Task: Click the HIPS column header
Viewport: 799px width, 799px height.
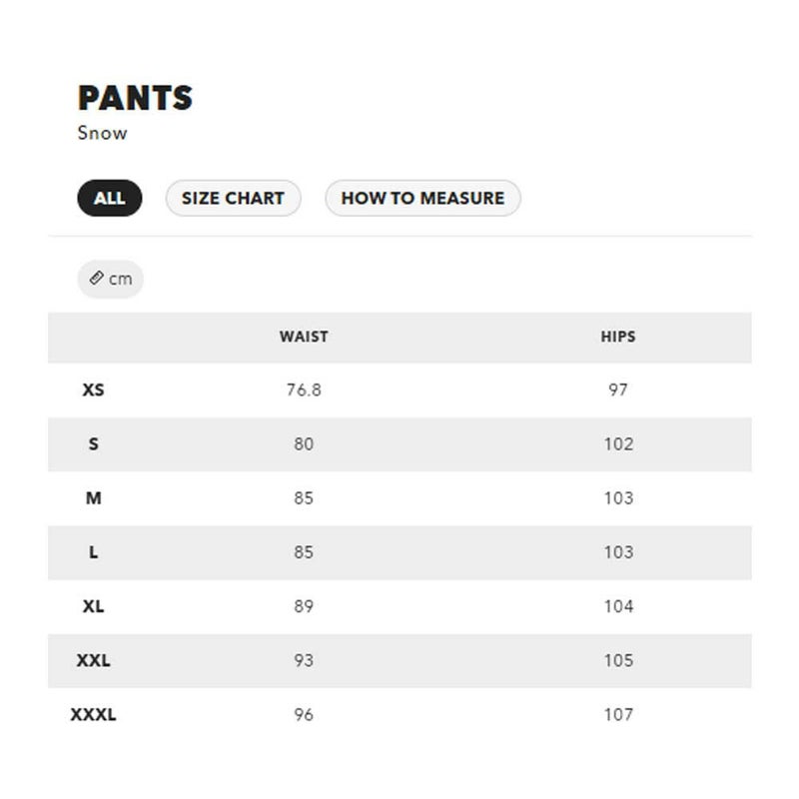Action: click(x=618, y=337)
